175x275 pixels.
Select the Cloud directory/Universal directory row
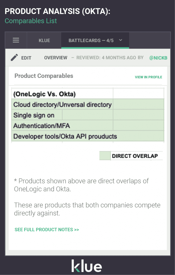pyautogui.click(x=63, y=104)
